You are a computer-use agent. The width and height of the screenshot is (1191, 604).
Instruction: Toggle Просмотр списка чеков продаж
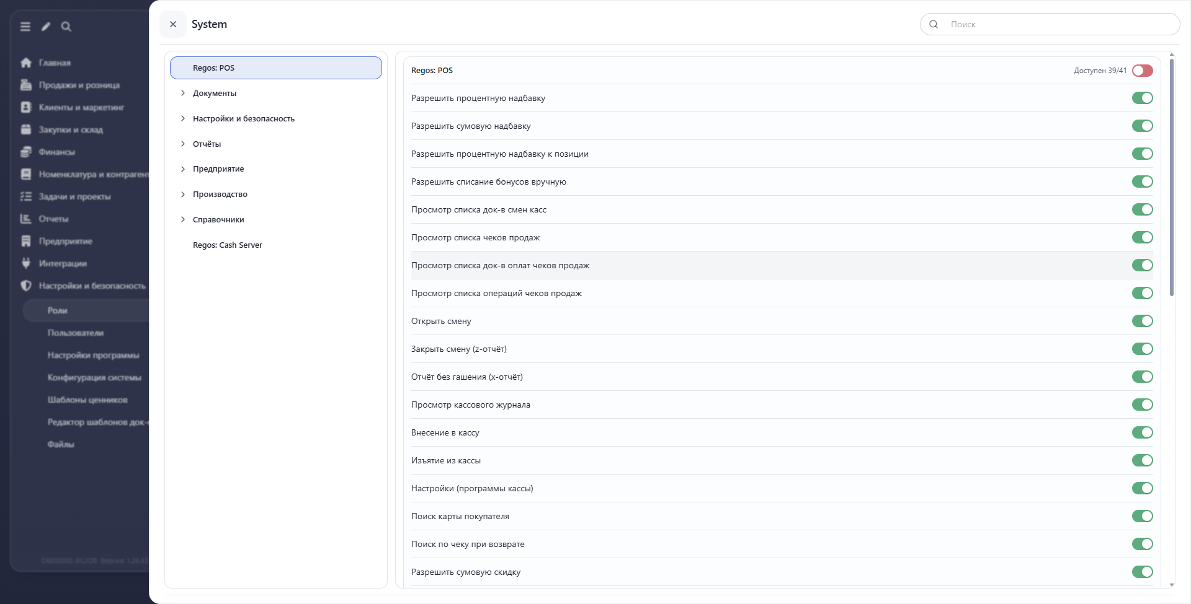1142,237
